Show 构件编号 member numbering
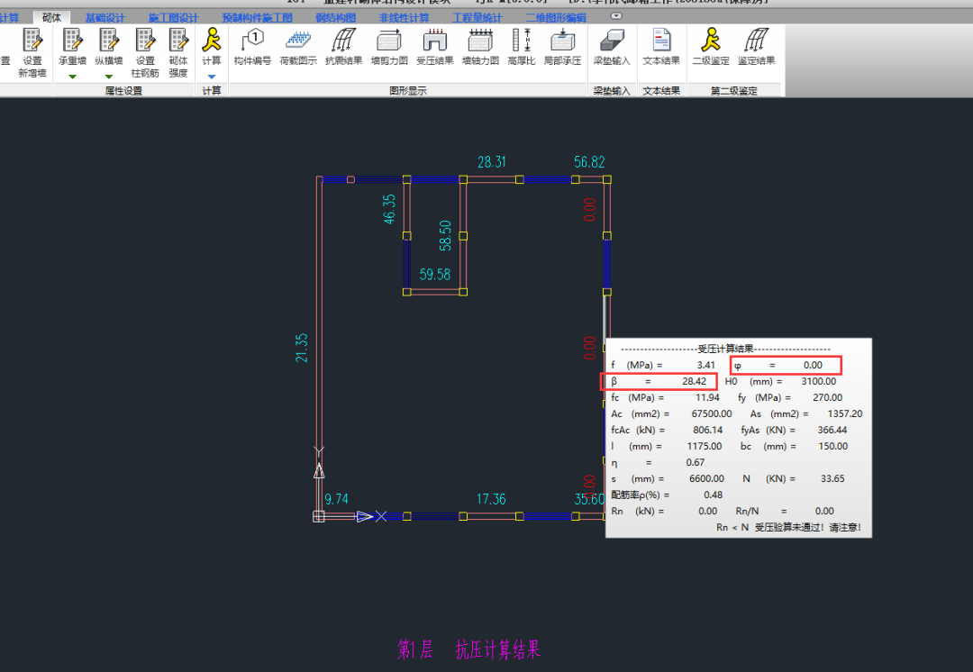The image size is (973, 672). pos(252,41)
